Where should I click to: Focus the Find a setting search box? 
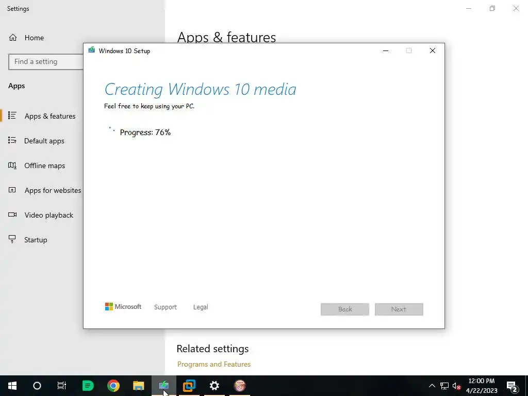(46, 62)
